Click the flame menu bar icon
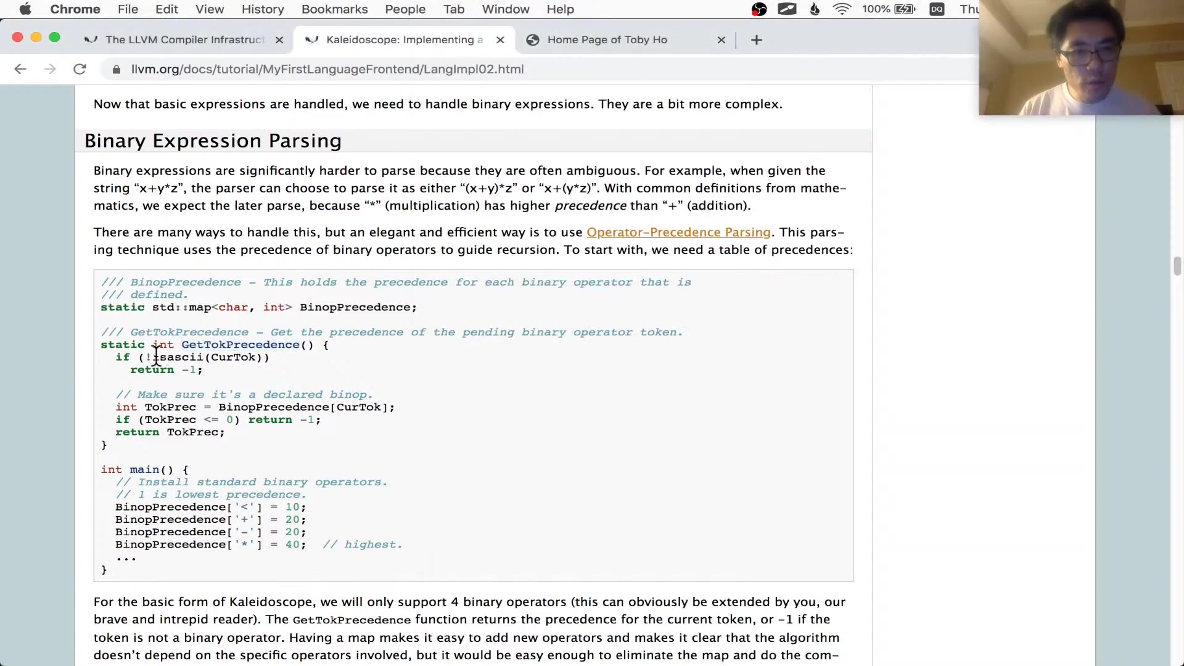 tap(815, 9)
